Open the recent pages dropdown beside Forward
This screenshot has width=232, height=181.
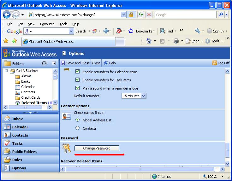[22, 15]
